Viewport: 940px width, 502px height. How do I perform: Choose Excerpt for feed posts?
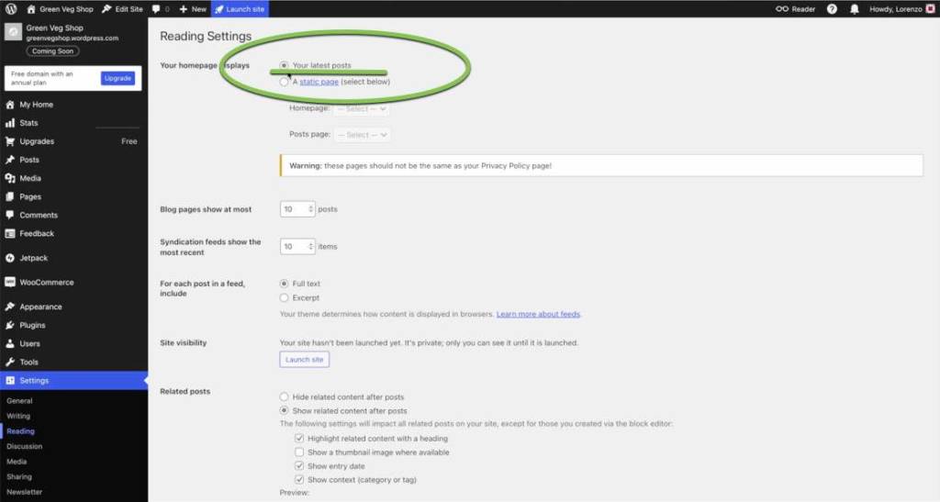point(285,298)
